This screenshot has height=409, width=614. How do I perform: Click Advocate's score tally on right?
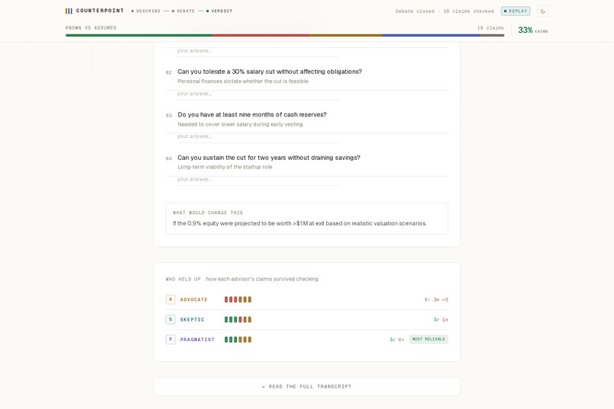[436, 299]
